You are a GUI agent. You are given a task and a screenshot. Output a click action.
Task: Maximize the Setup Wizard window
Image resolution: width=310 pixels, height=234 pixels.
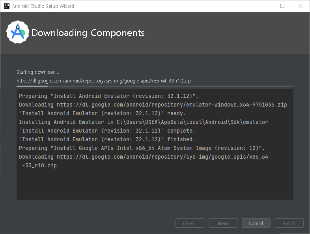(x=282, y=6)
